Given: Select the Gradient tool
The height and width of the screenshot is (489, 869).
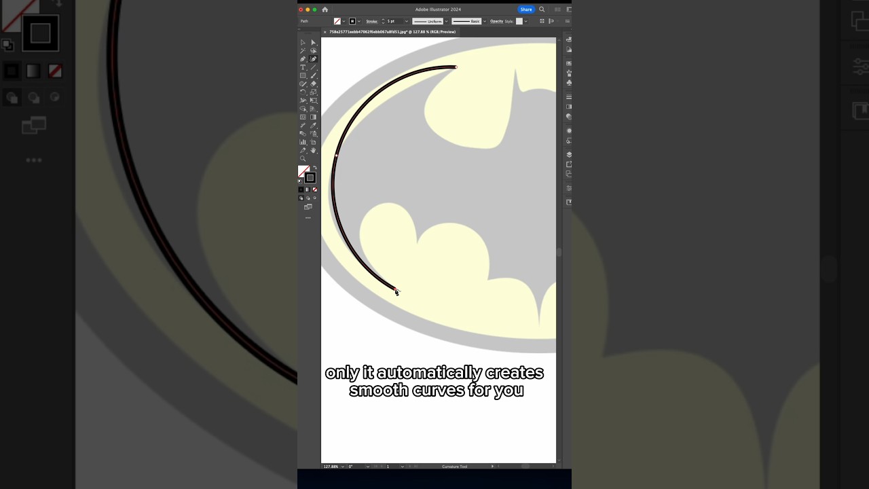Looking at the screenshot, I should [x=313, y=117].
